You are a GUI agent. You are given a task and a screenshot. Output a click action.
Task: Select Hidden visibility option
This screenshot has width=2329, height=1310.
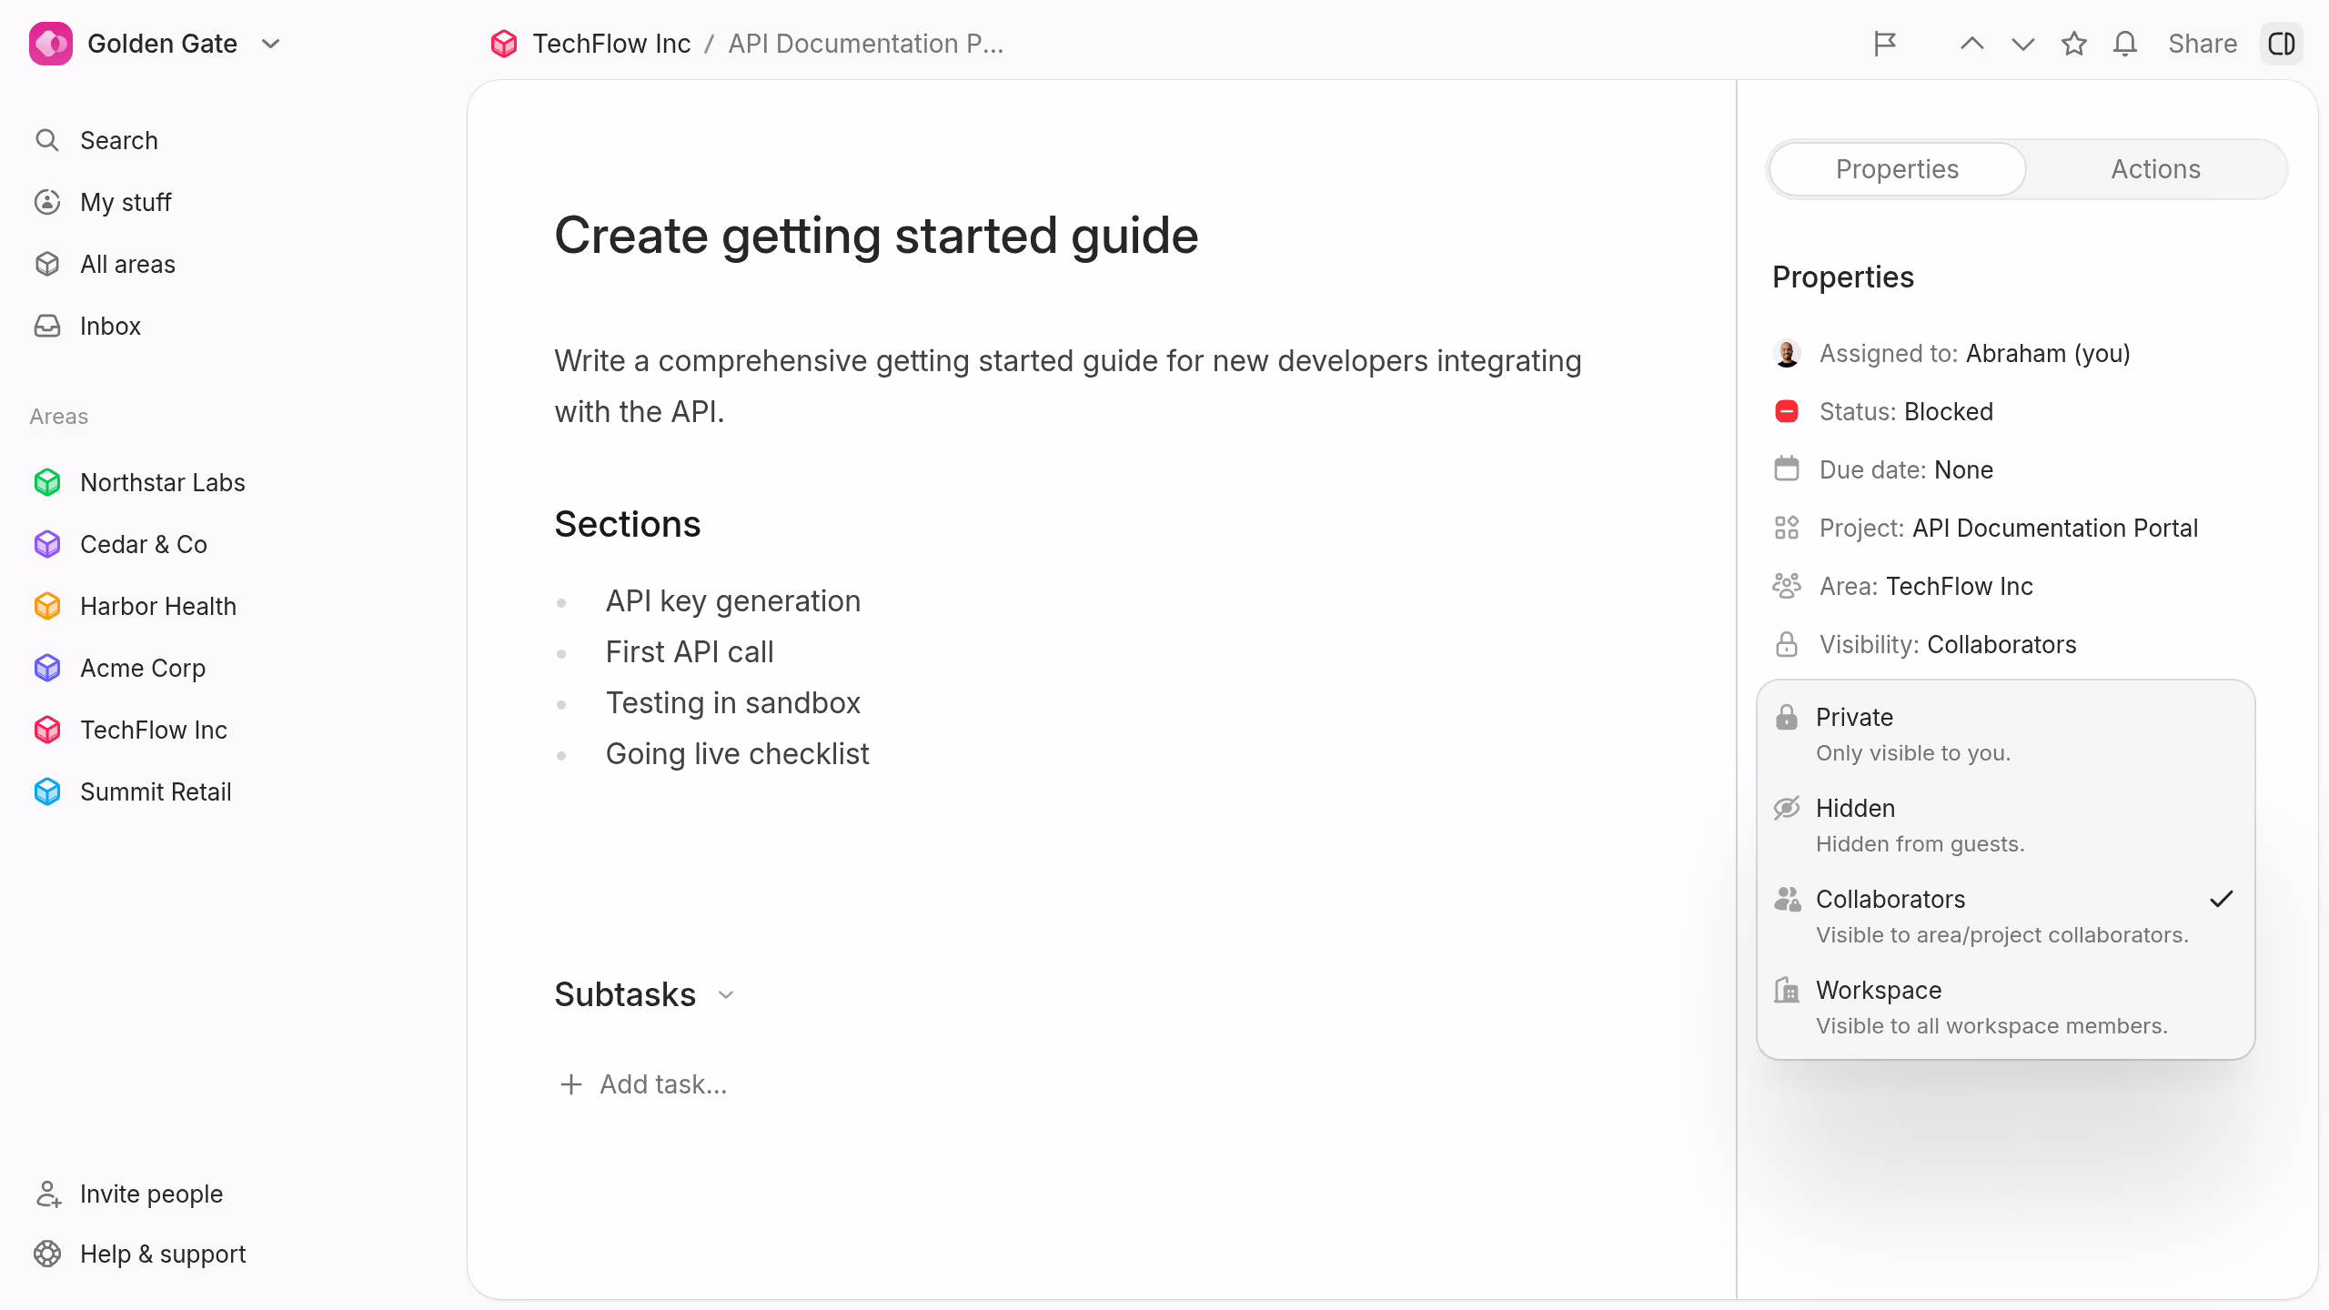(x=2005, y=825)
